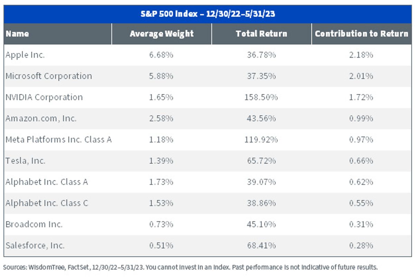Image resolution: width=415 pixels, height=278 pixels.
Task: Click Meta's 119.92% total return cell
Action: 261,140
